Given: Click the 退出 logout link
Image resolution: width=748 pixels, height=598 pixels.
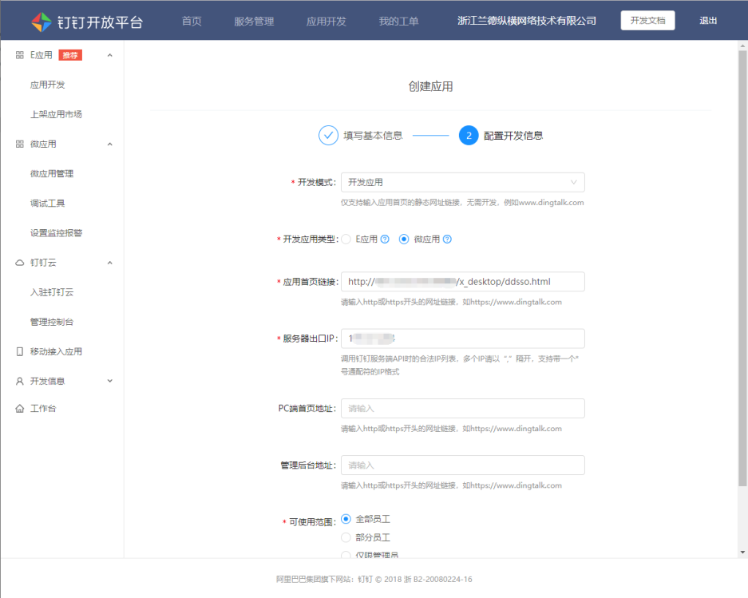Looking at the screenshot, I should pos(708,21).
